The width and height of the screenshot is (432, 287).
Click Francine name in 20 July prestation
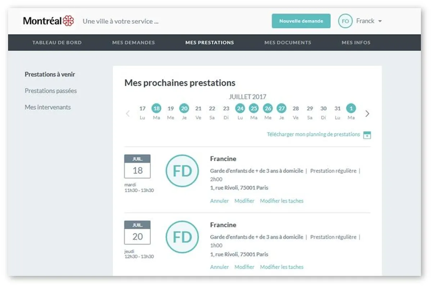coord(223,225)
